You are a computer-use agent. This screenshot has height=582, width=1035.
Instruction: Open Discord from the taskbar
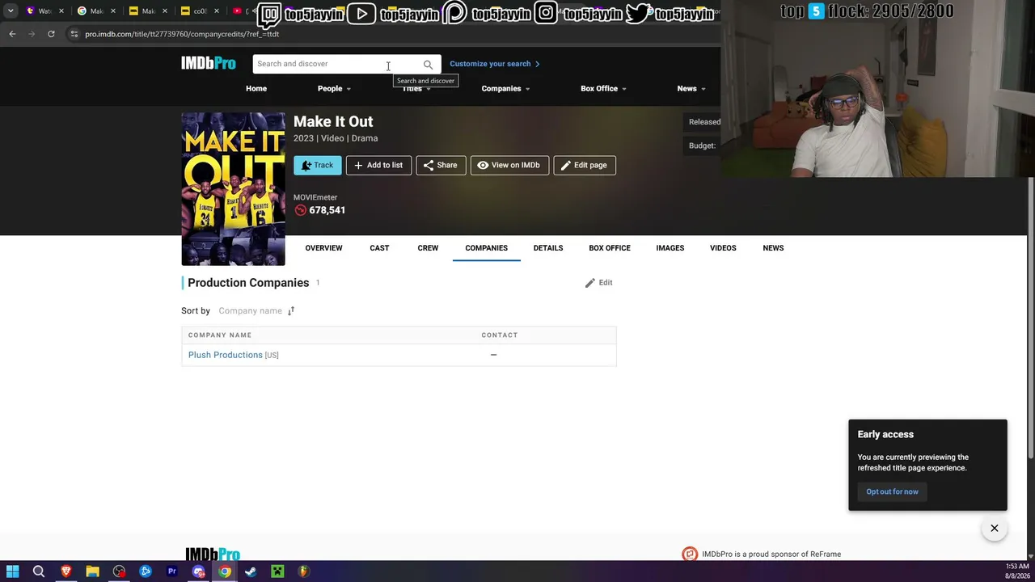click(198, 571)
